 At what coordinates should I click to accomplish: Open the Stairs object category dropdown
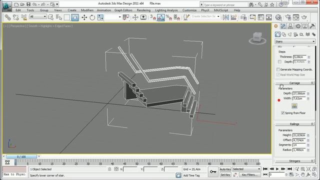tap(295, 41)
